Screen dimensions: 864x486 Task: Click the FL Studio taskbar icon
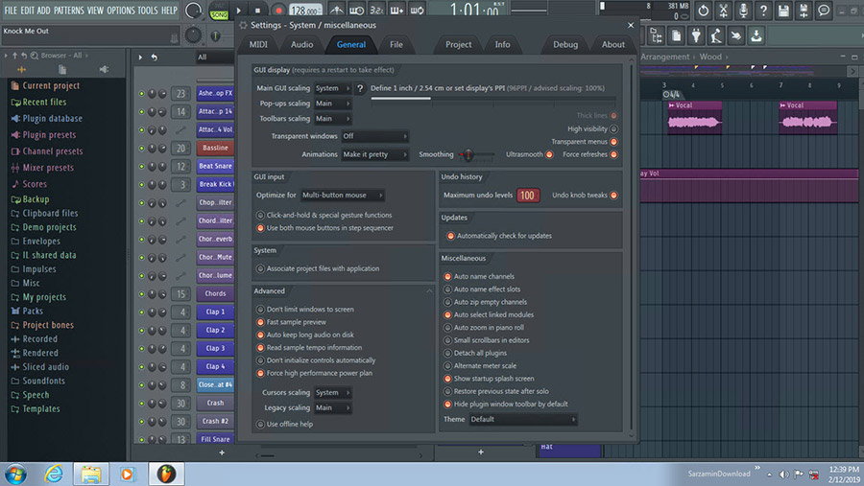tap(166, 474)
